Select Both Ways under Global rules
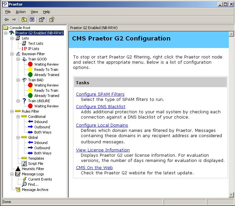Viewport: 235px width, 206px height. pos(43,153)
